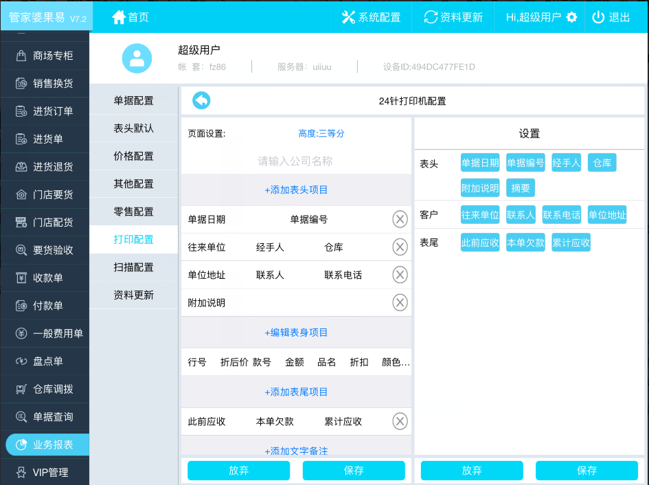Image resolution: width=649 pixels, height=485 pixels.
Task: Remove the 单据日期 header row
Action: point(400,219)
